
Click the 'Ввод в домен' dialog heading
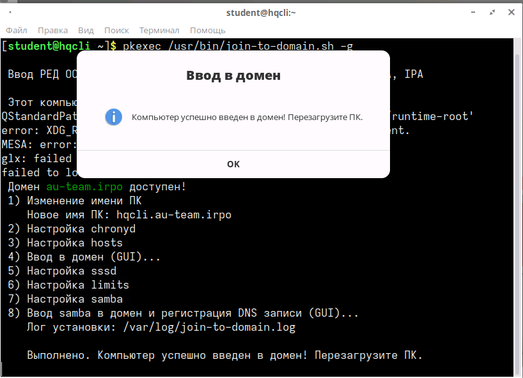point(233,75)
